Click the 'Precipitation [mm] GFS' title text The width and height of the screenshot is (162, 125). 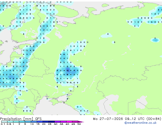21,119
